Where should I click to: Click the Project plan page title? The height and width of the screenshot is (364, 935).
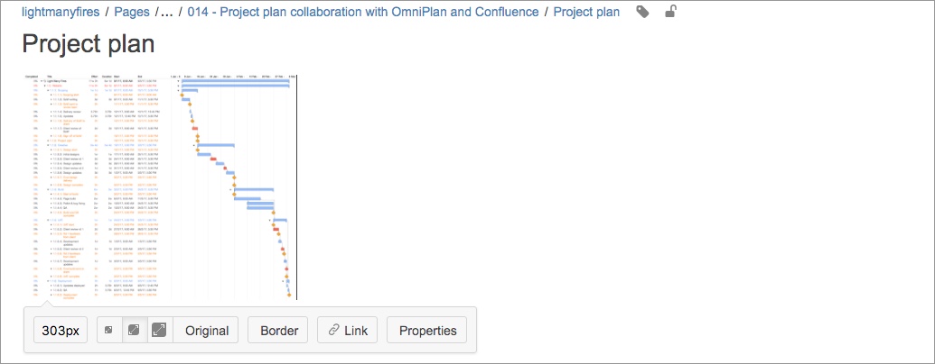coord(89,44)
